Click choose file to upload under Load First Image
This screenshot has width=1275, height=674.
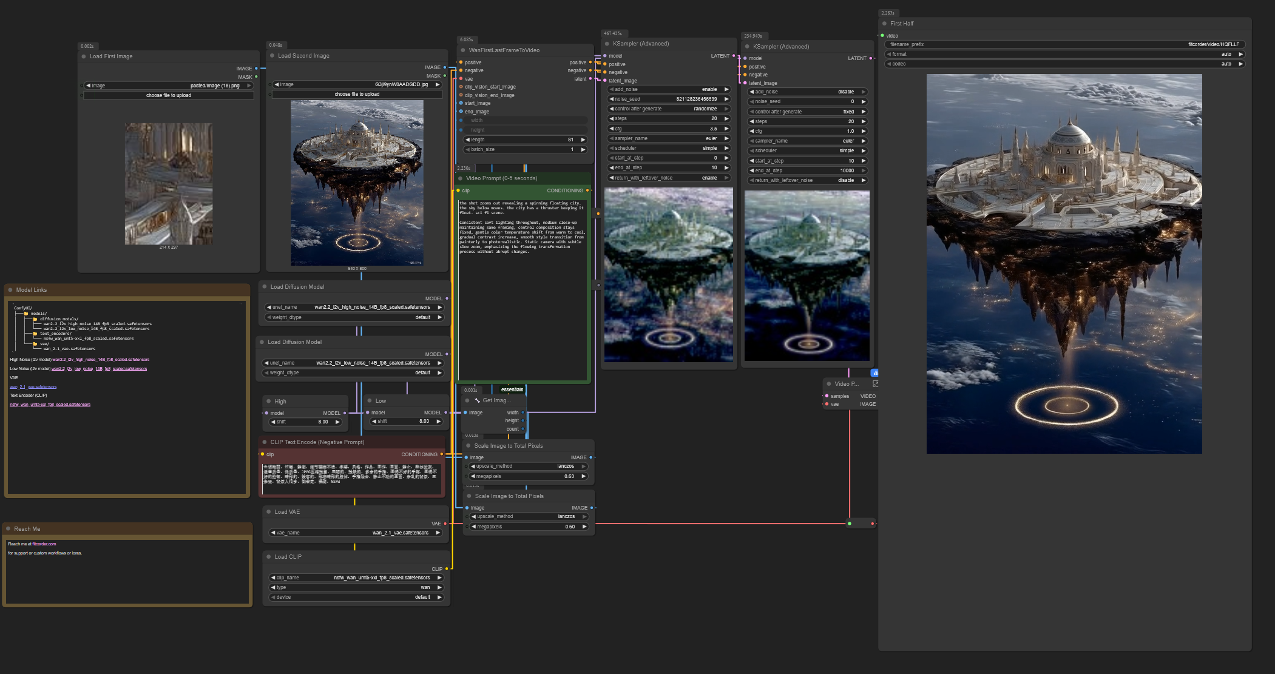pos(168,95)
